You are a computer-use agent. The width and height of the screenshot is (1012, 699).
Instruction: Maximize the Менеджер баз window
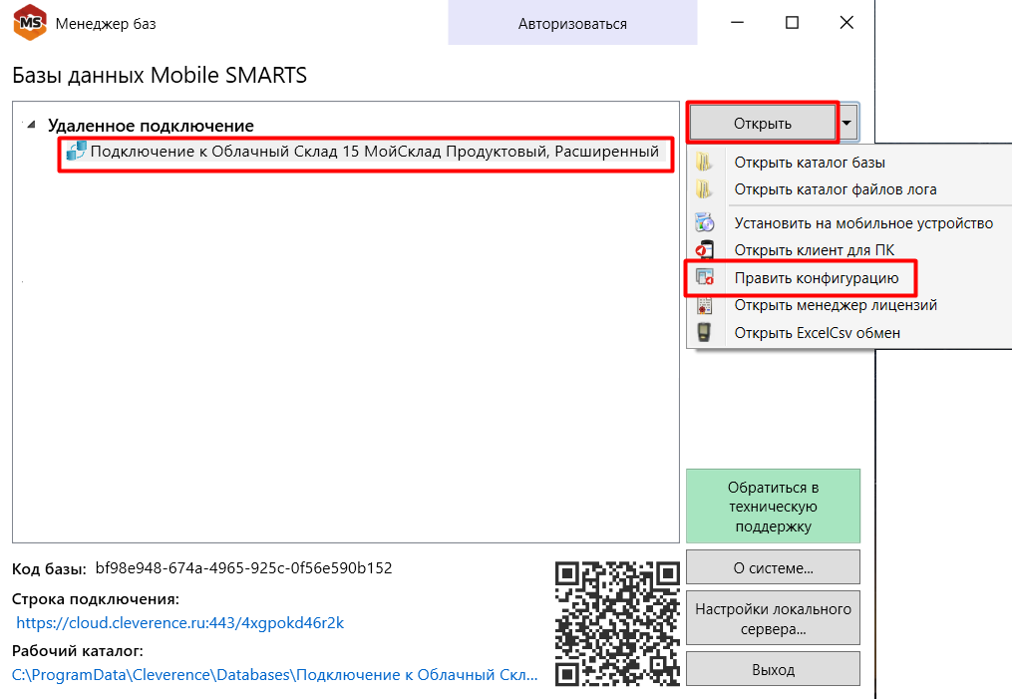click(792, 23)
